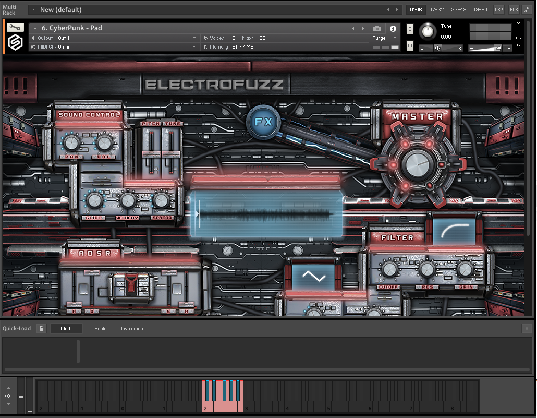The image size is (537, 418).
Task: Click the KSP button in Multi Rack
Action: tap(499, 9)
